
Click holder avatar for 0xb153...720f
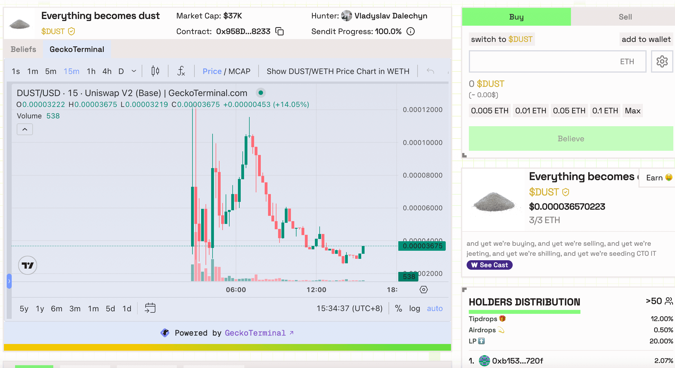[x=484, y=361]
